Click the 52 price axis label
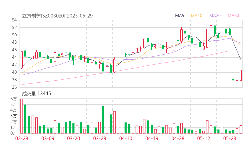246x146 pixels. pyautogui.click(x=14, y=28)
